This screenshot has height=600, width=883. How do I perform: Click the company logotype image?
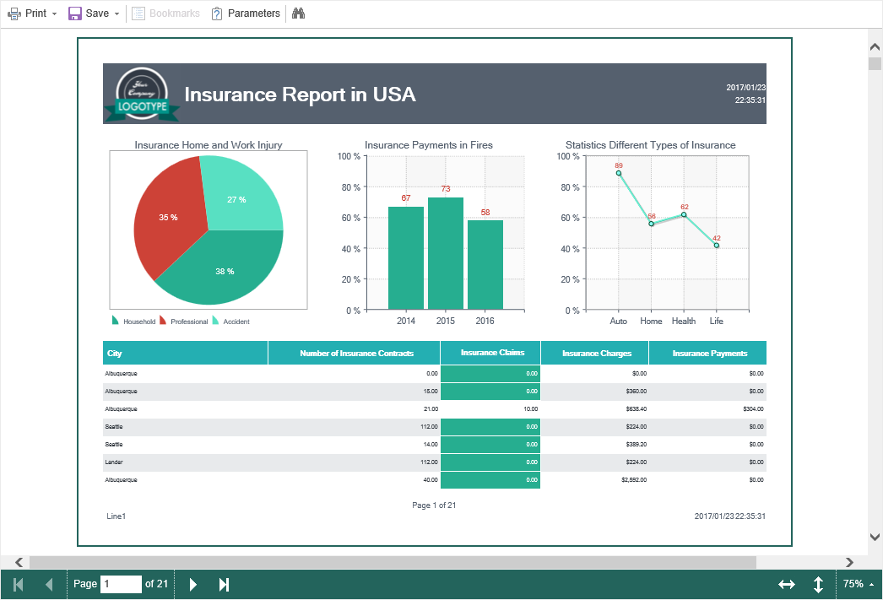coord(143,94)
